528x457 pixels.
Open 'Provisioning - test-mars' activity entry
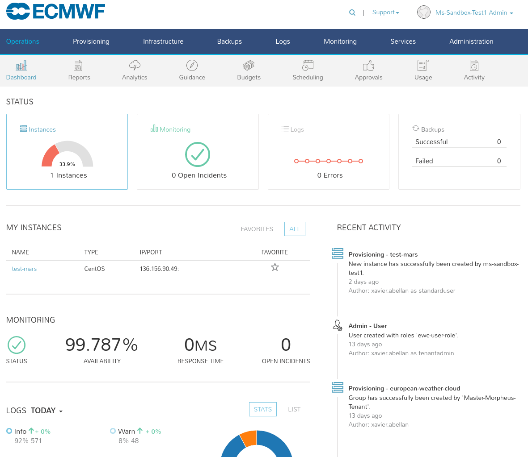pyautogui.click(x=383, y=254)
